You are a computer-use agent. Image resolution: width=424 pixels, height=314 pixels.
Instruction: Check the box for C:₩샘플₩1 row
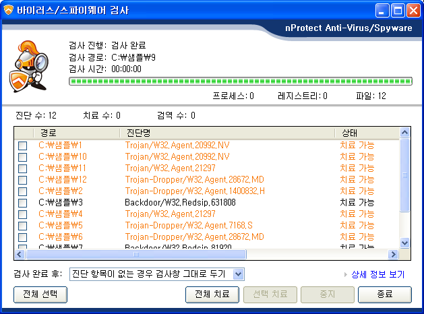pos(22,146)
